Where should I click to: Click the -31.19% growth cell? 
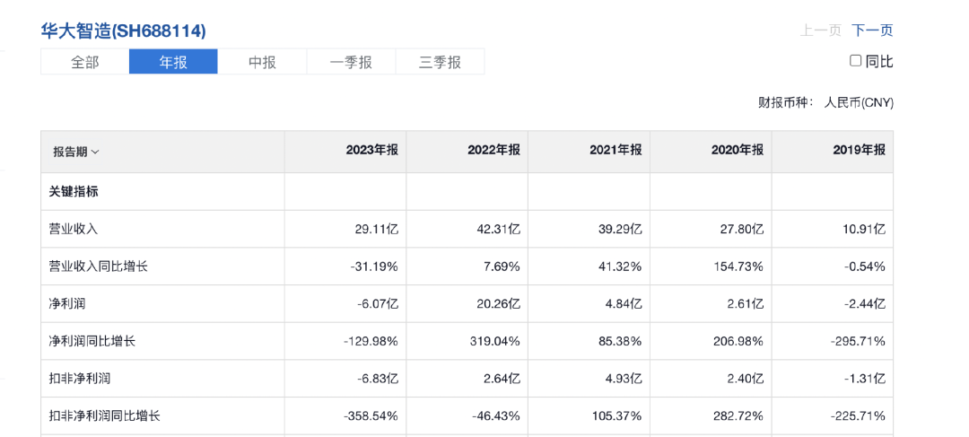click(x=376, y=267)
